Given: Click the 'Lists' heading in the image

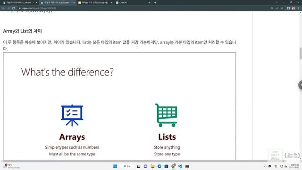Looking at the screenshot, I should (167, 137).
